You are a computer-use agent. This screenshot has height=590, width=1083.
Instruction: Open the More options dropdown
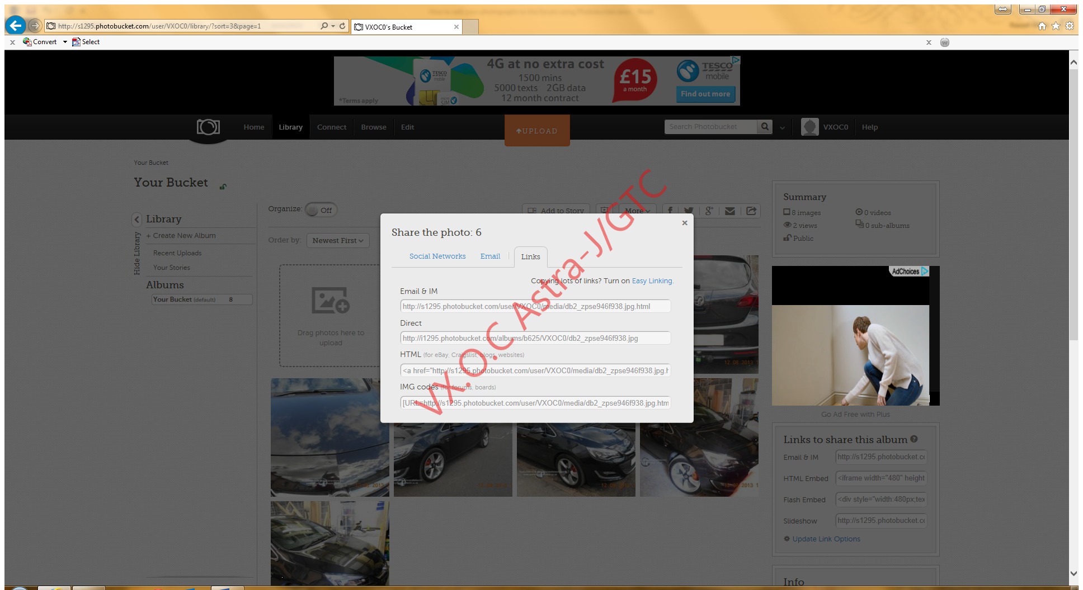[x=637, y=211]
